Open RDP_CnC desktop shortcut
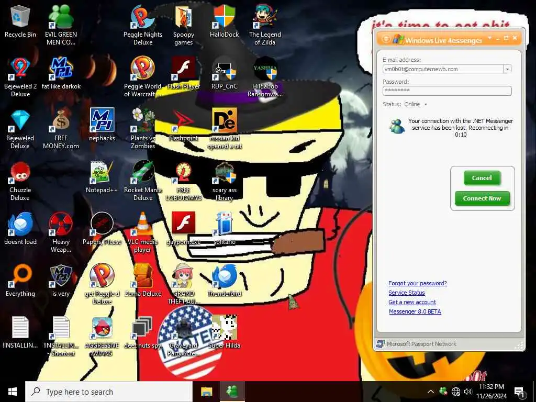 tap(224, 72)
